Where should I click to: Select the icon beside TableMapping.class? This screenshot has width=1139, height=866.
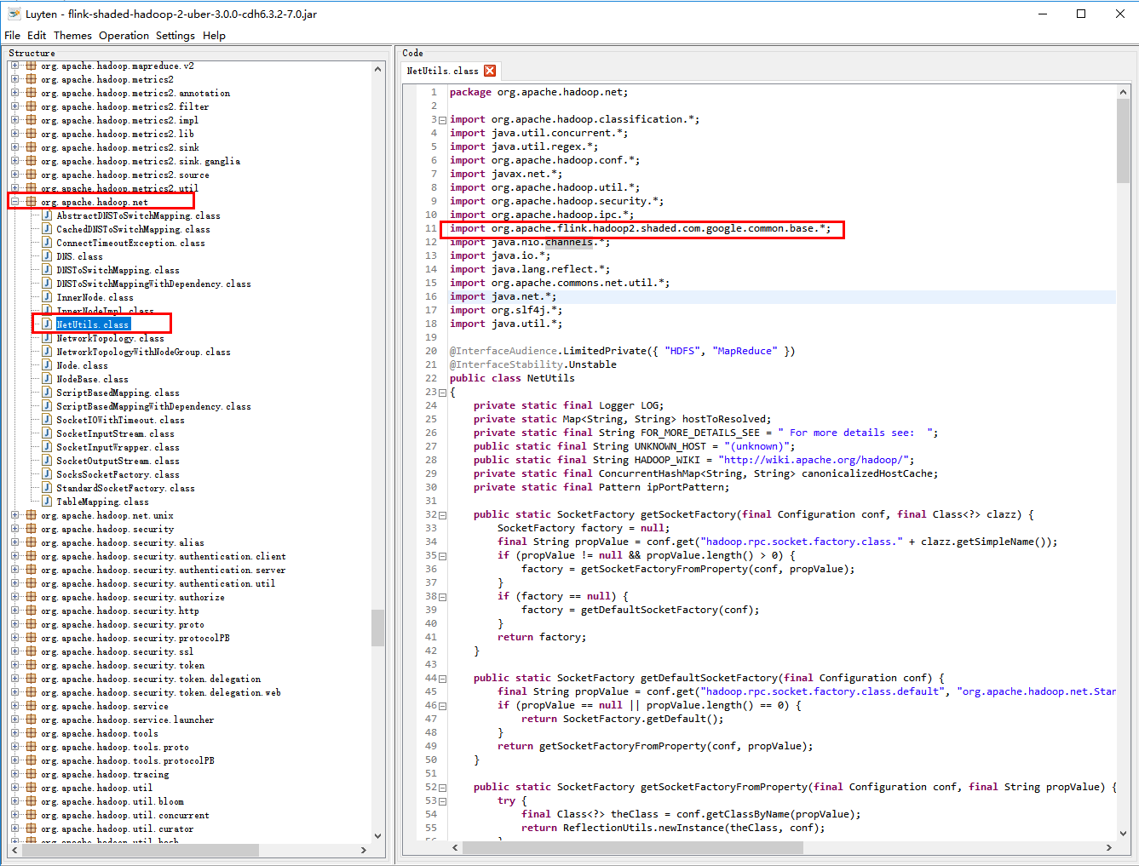point(45,501)
